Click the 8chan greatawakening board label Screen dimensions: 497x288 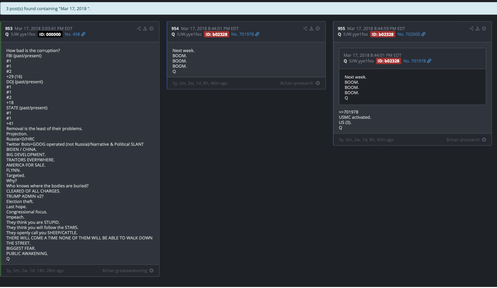click(125, 271)
